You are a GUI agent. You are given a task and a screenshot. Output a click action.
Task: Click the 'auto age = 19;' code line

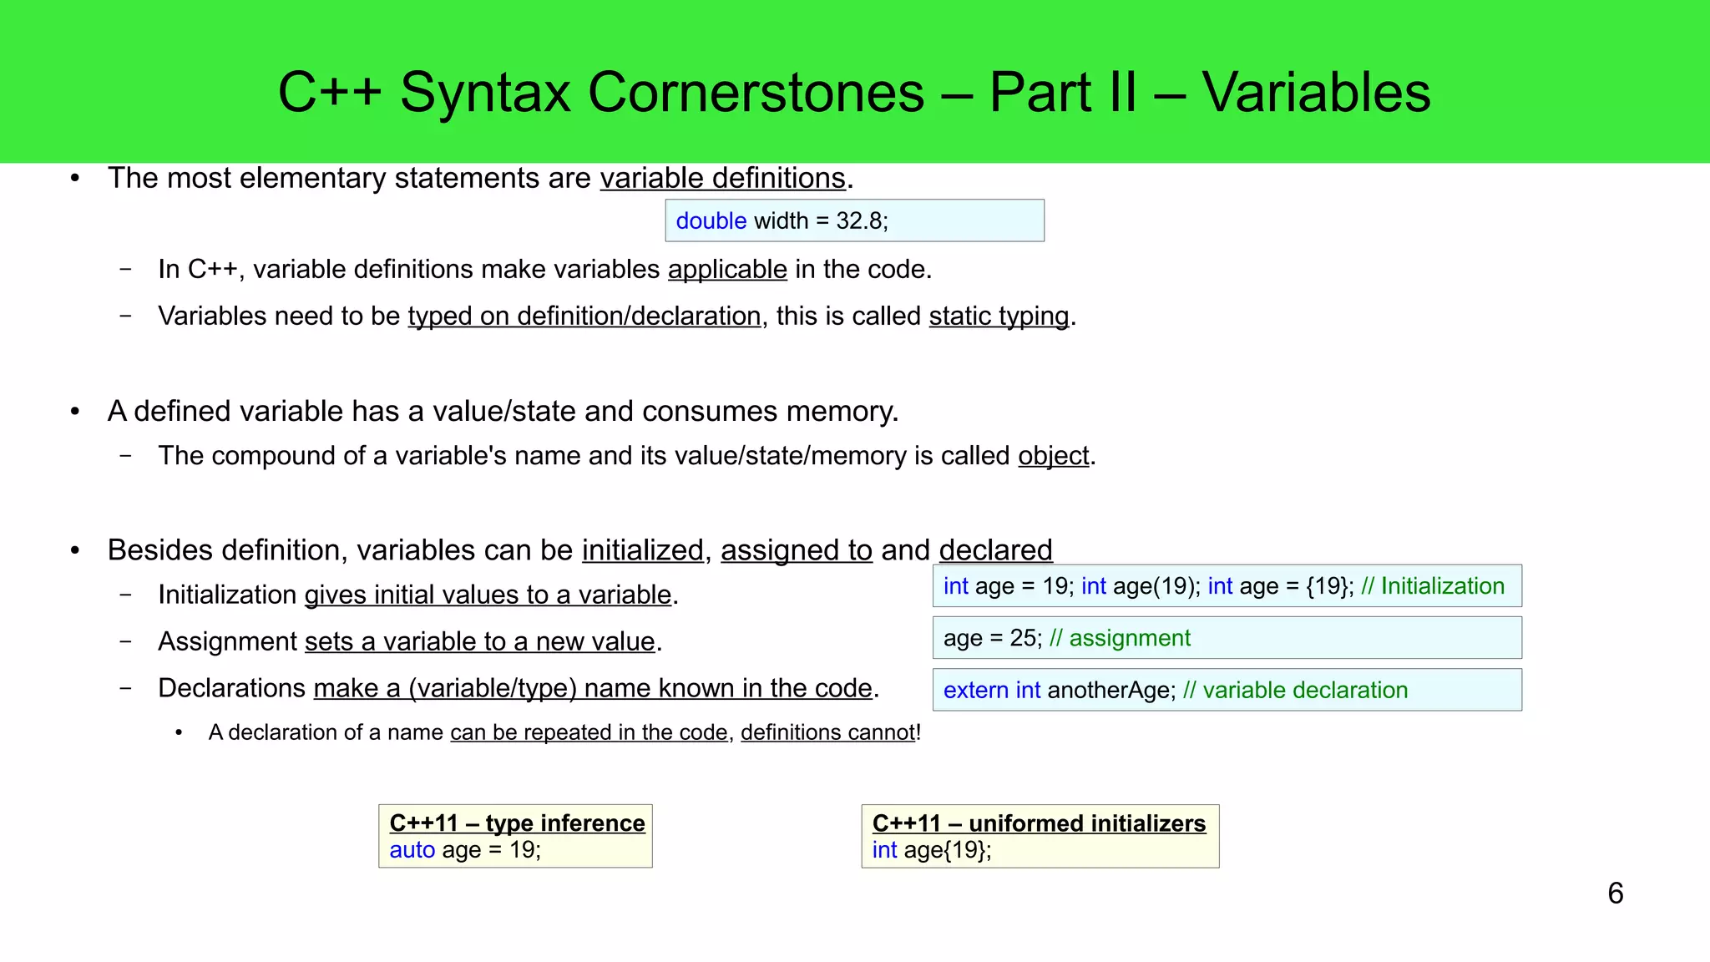[x=465, y=850]
